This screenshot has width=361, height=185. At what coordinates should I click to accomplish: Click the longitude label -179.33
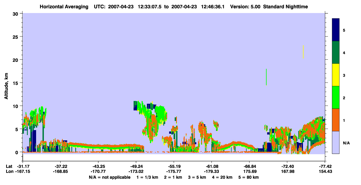[212, 172]
